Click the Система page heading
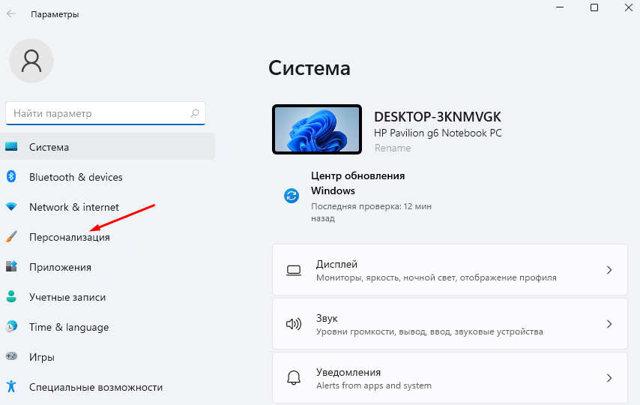Screen dimensions: 640x405 [309, 67]
